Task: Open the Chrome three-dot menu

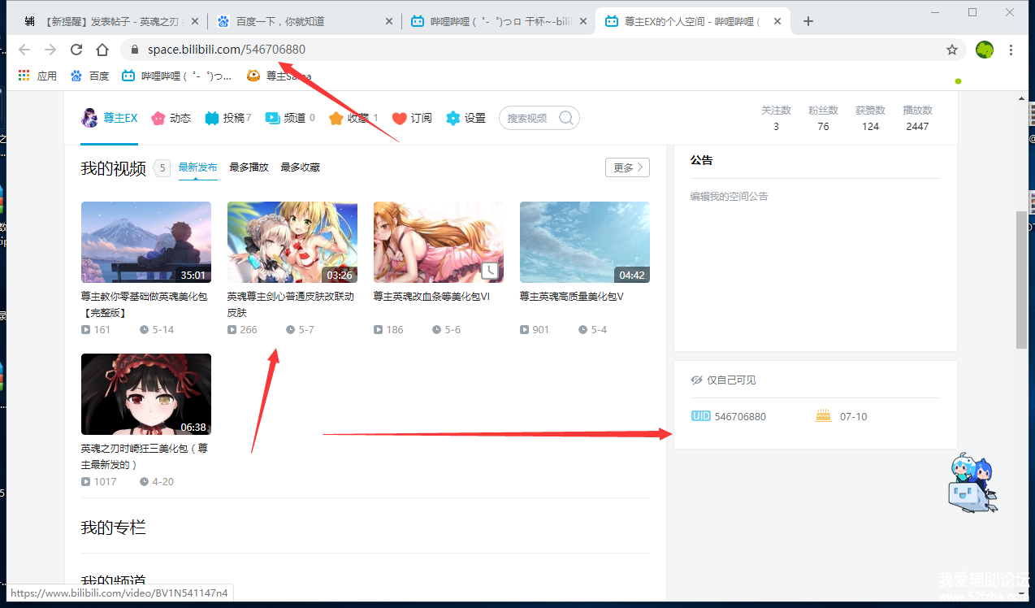Action: click(1011, 50)
